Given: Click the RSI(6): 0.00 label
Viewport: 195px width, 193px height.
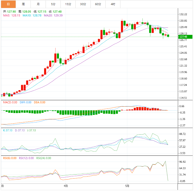Looking at the screenshot, I should (10, 158).
